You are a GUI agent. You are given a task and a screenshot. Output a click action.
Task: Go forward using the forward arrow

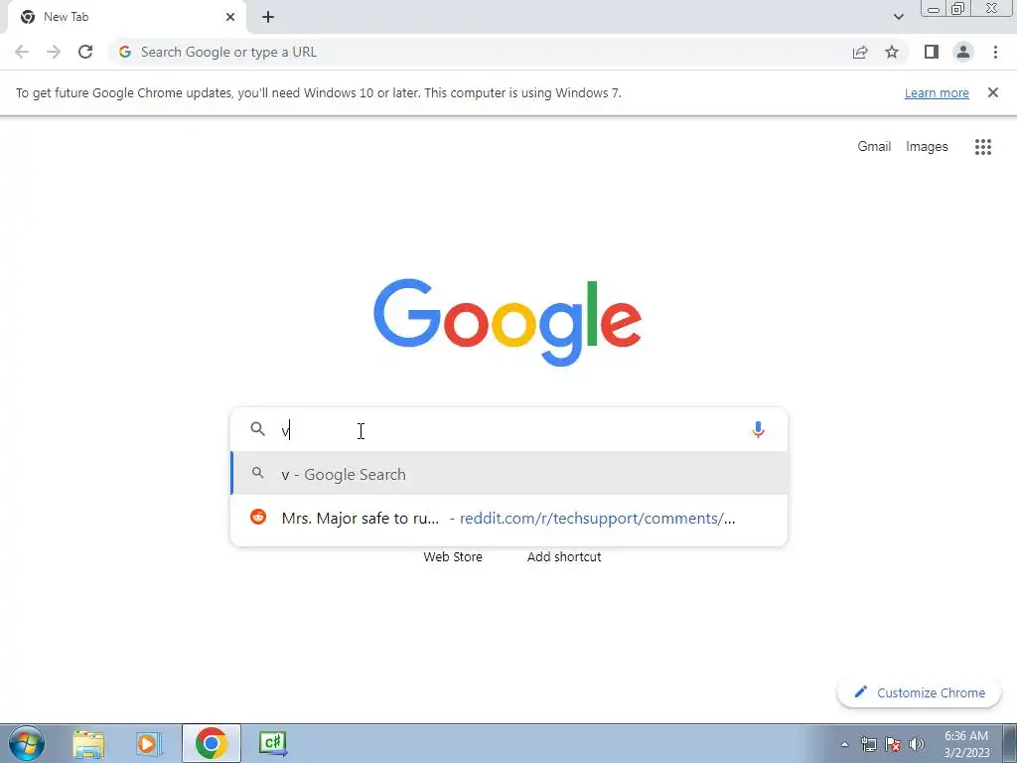point(54,52)
